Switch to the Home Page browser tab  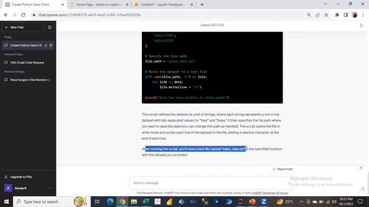(x=99, y=5)
